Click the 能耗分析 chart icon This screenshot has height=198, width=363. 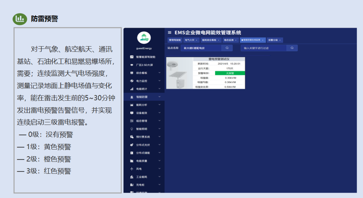(x=132, y=105)
